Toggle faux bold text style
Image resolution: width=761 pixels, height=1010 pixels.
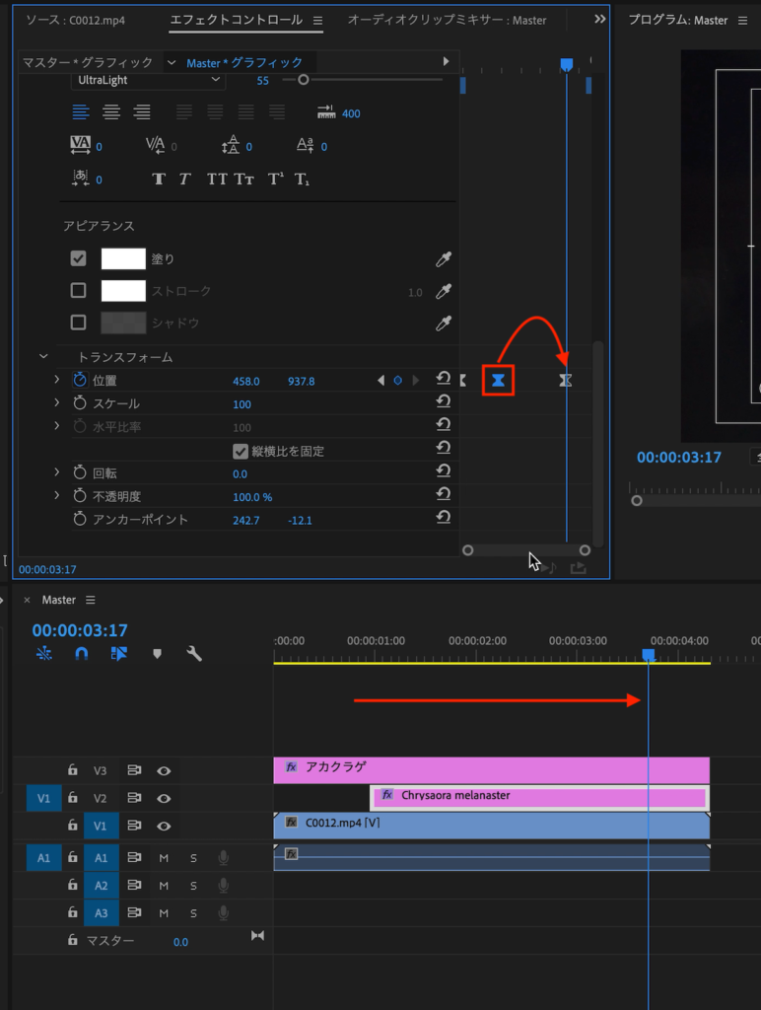tap(159, 180)
